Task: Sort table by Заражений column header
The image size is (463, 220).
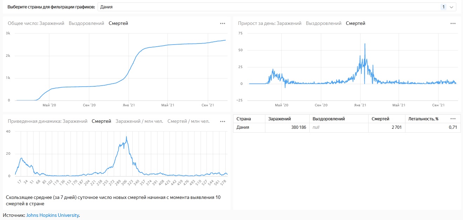Action: coord(280,119)
